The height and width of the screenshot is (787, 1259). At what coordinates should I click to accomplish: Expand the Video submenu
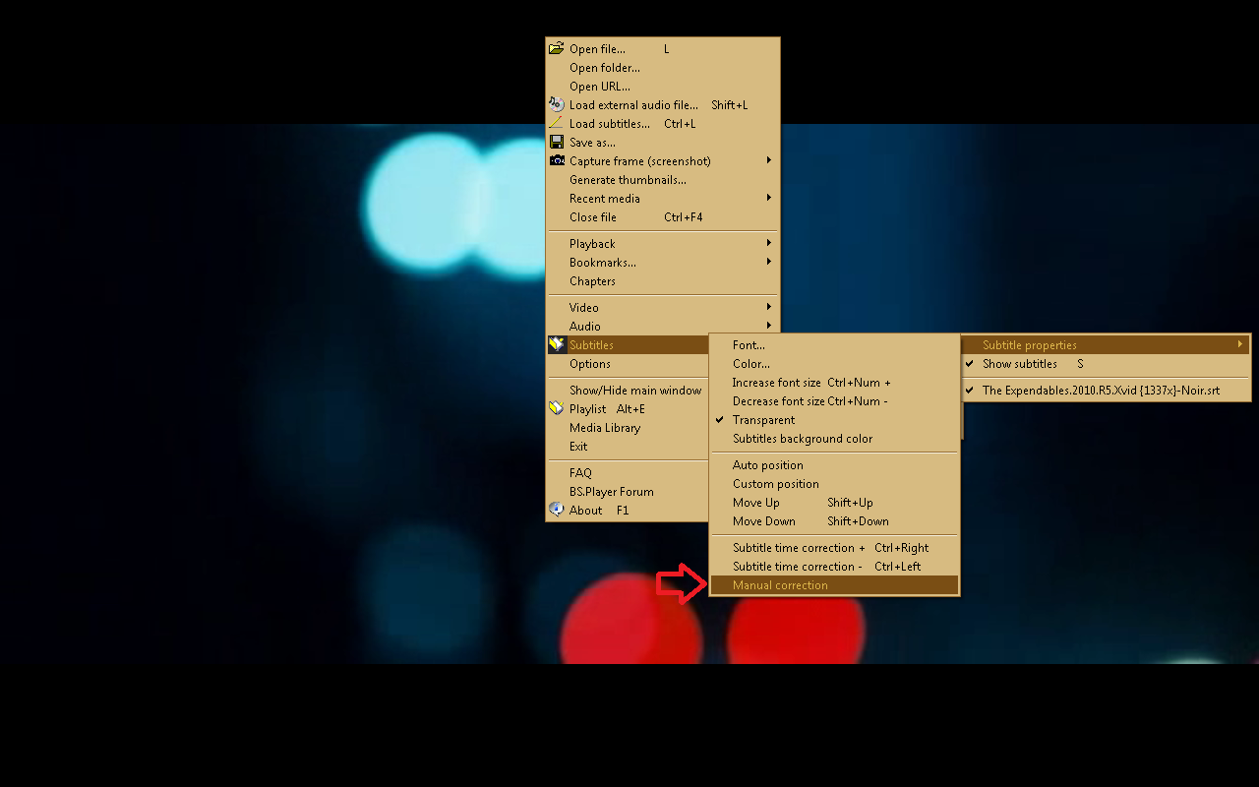coord(583,308)
